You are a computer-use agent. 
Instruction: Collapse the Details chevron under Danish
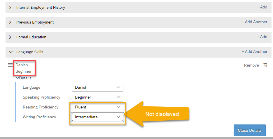(x=17, y=78)
